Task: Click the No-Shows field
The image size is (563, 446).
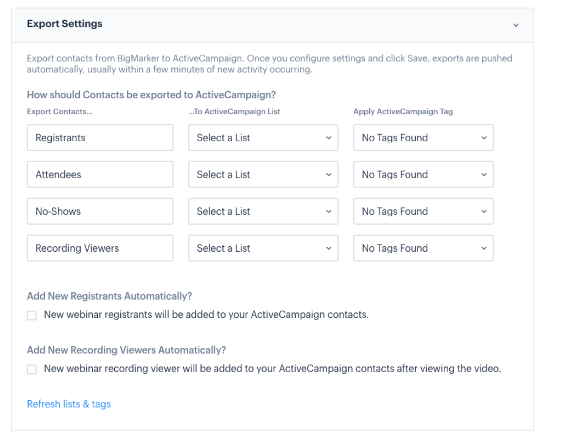Action: click(x=100, y=211)
